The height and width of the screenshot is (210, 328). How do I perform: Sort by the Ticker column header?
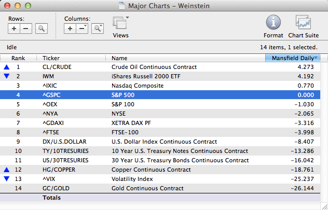51,58
